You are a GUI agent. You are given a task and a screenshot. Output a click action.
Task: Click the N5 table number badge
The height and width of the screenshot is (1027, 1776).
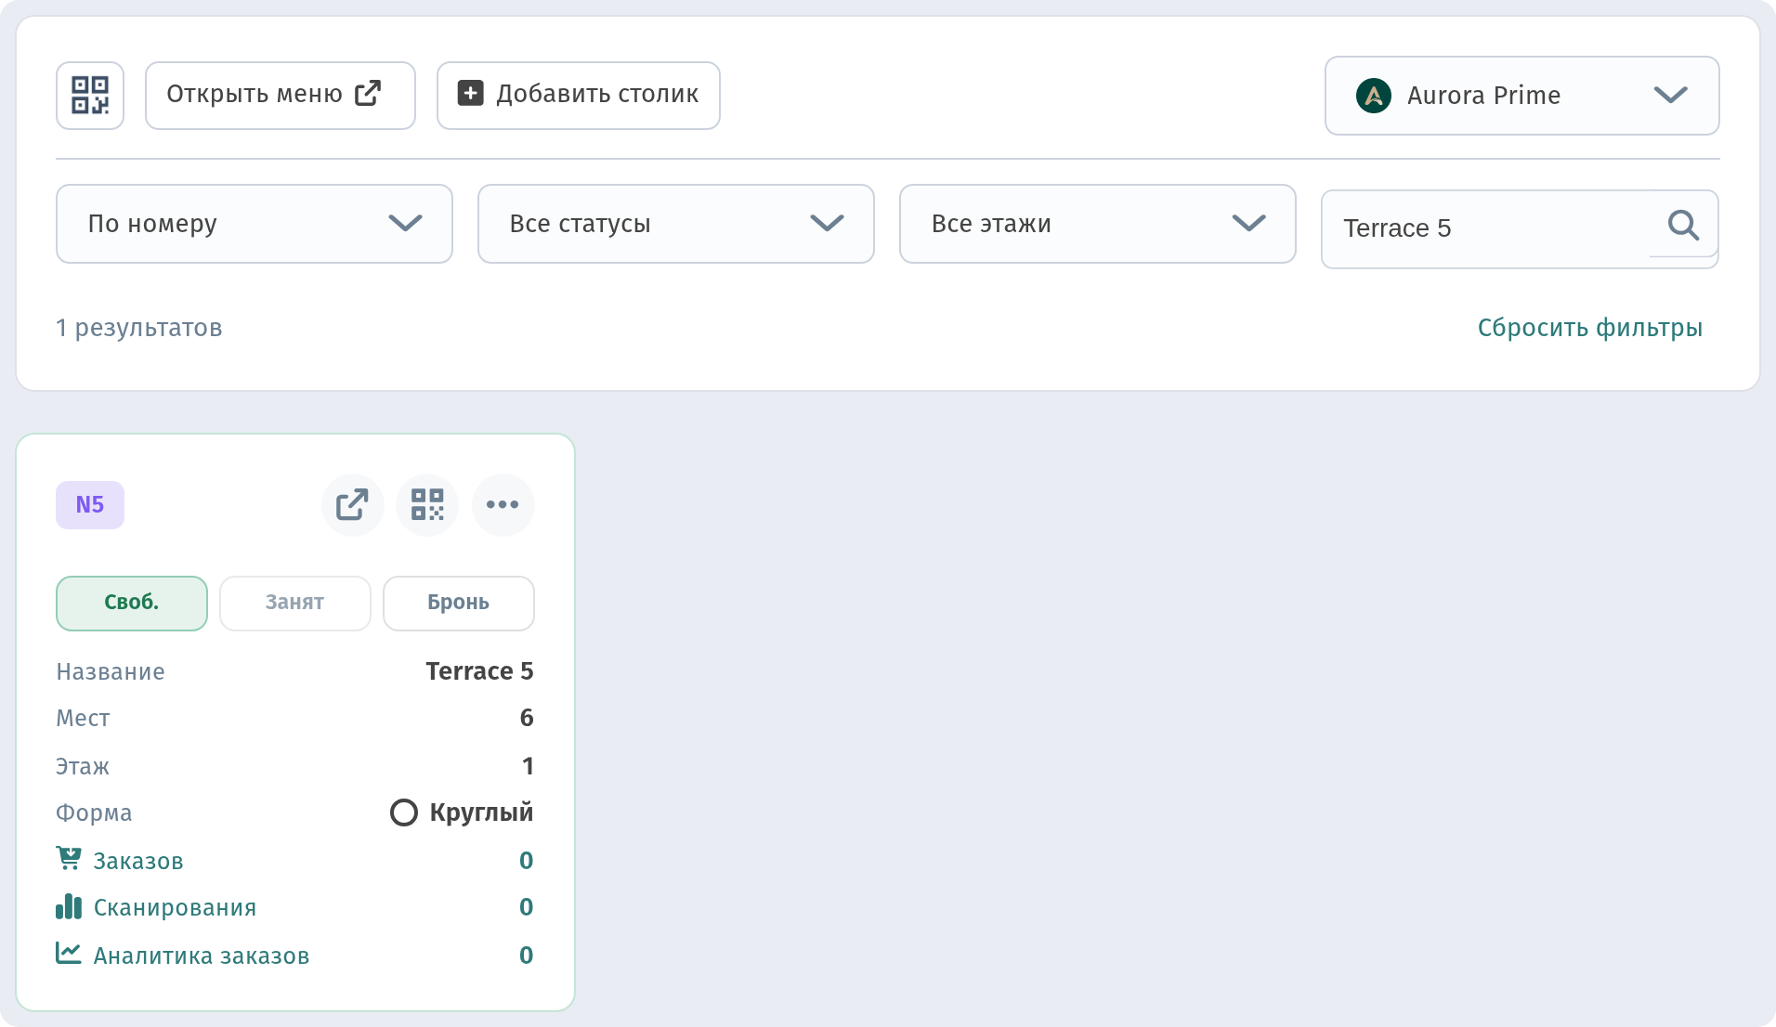point(90,505)
